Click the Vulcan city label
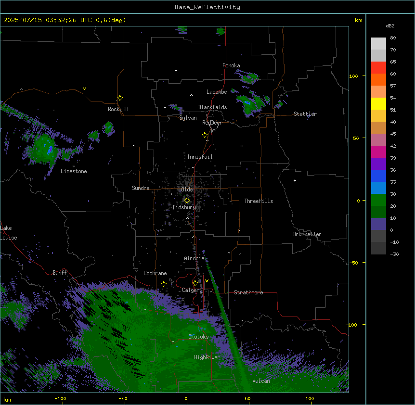This screenshot has width=415, height=405. click(x=261, y=381)
